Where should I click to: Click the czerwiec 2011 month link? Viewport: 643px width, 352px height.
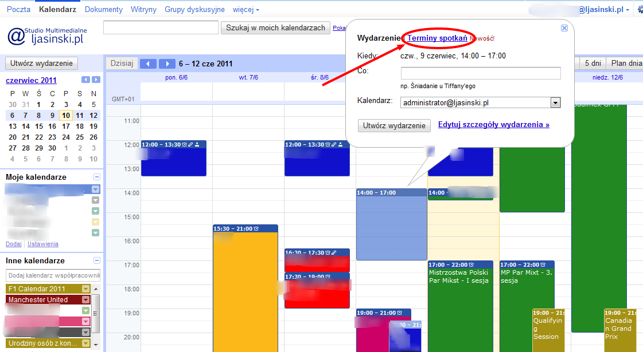pos(31,80)
